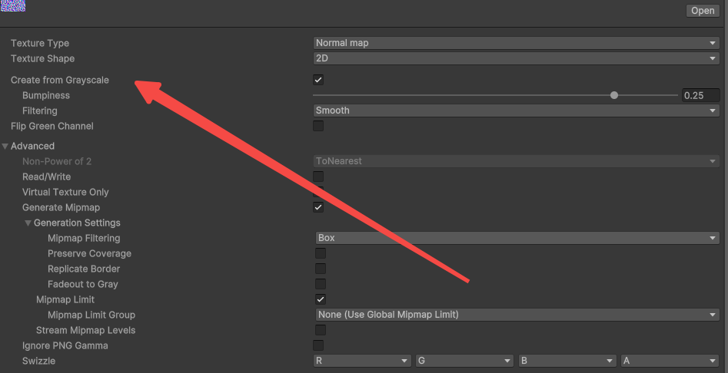The height and width of the screenshot is (373, 728).
Task: Click the normal map texture thumbnail
Action: (12, 5)
